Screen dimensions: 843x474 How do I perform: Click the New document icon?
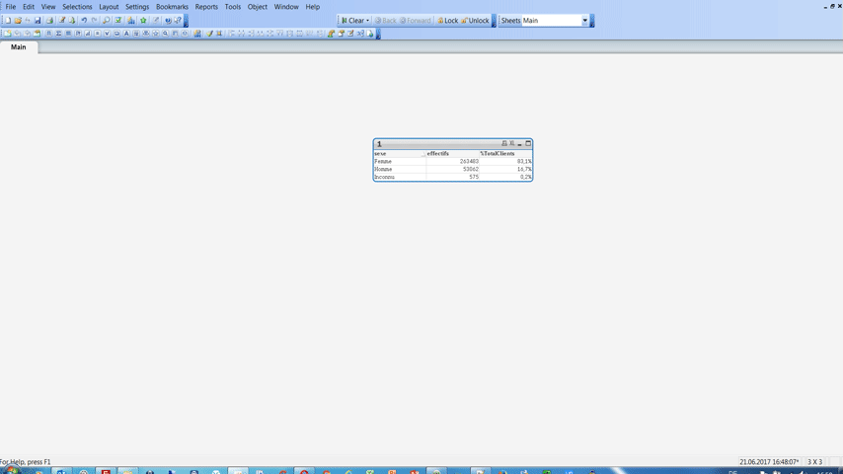tap(8, 21)
